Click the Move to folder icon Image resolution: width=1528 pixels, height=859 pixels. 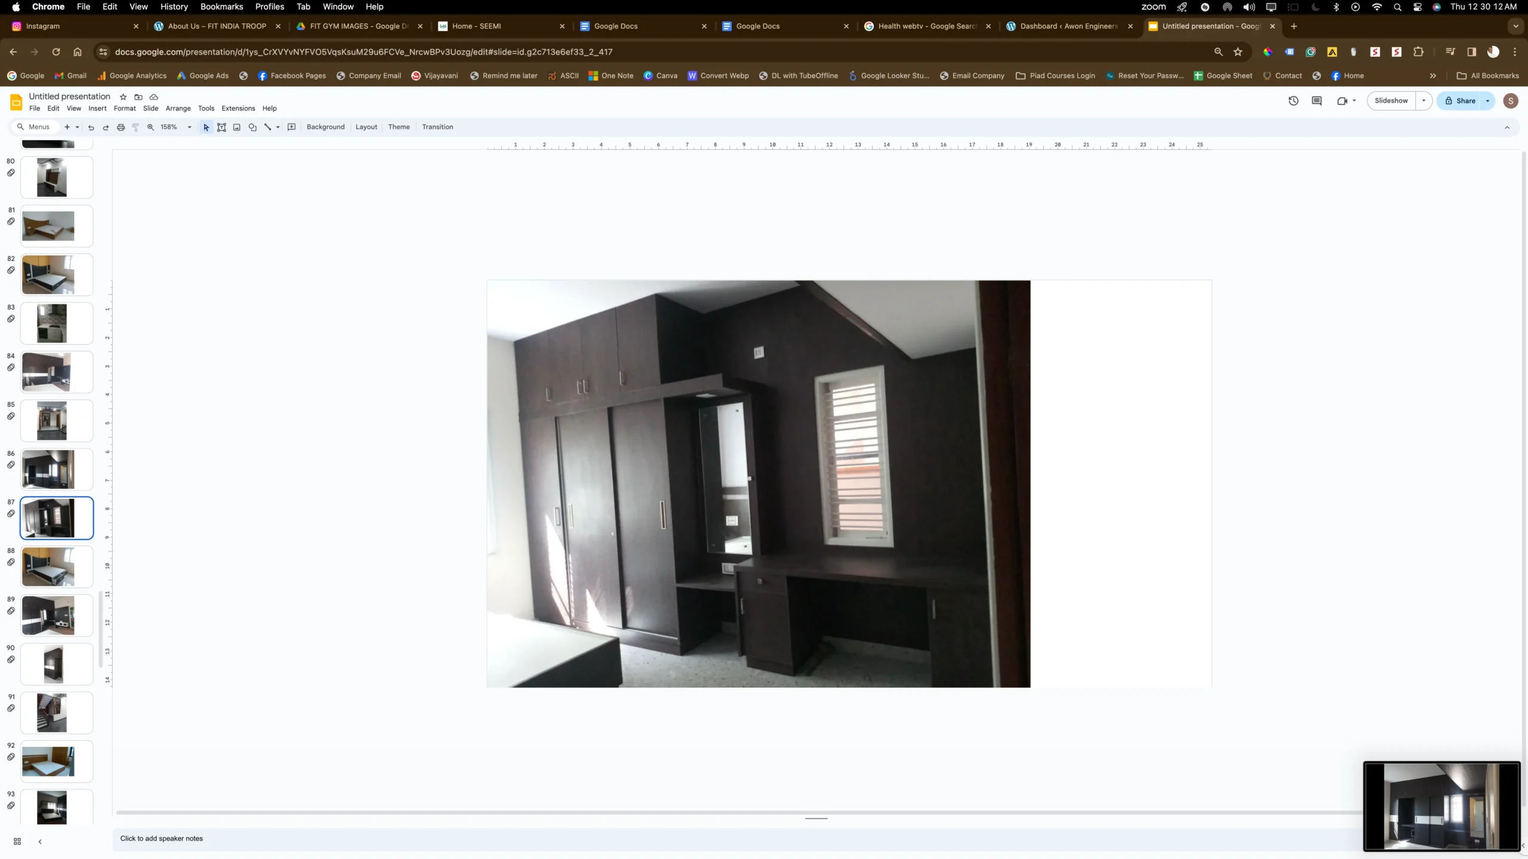pyautogui.click(x=138, y=97)
